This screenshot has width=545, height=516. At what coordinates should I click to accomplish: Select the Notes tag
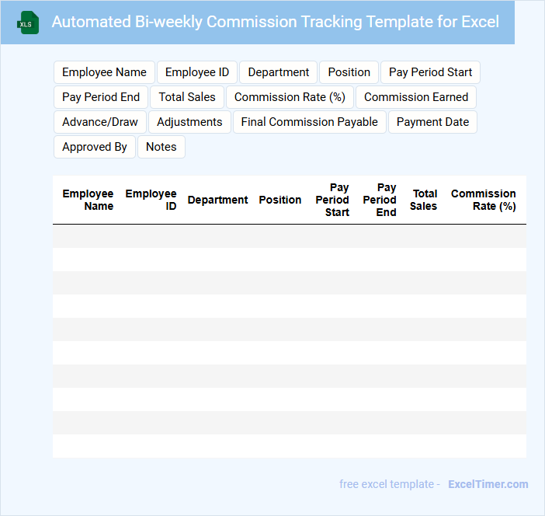tap(161, 147)
